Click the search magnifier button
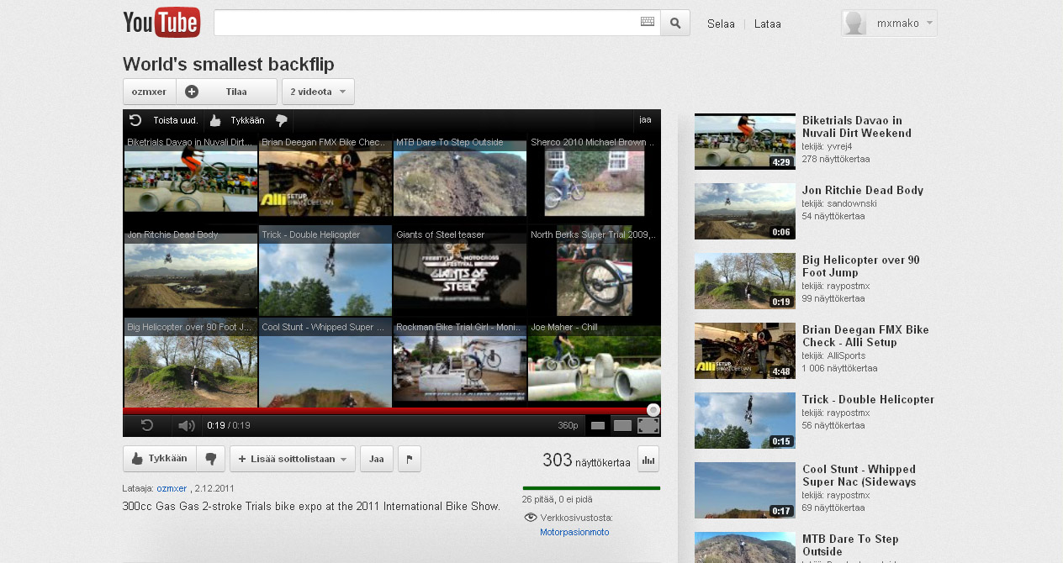The image size is (1063, 563). (x=675, y=23)
